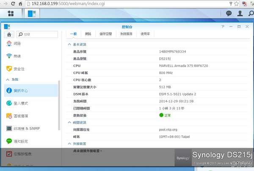Viewport: 254px width, 171px height.
Task: Open the user account options icon
Action: [240, 14]
